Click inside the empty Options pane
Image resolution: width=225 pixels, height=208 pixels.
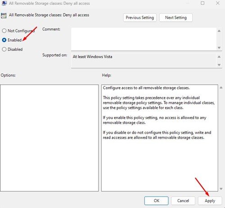pos(49,138)
